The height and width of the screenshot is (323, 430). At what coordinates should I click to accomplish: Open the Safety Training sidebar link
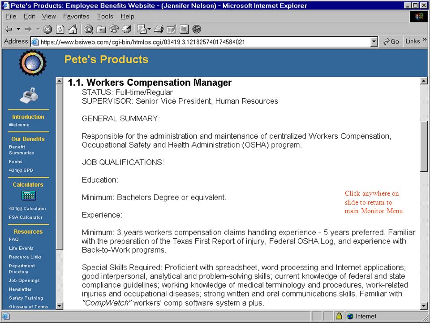[x=26, y=298]
